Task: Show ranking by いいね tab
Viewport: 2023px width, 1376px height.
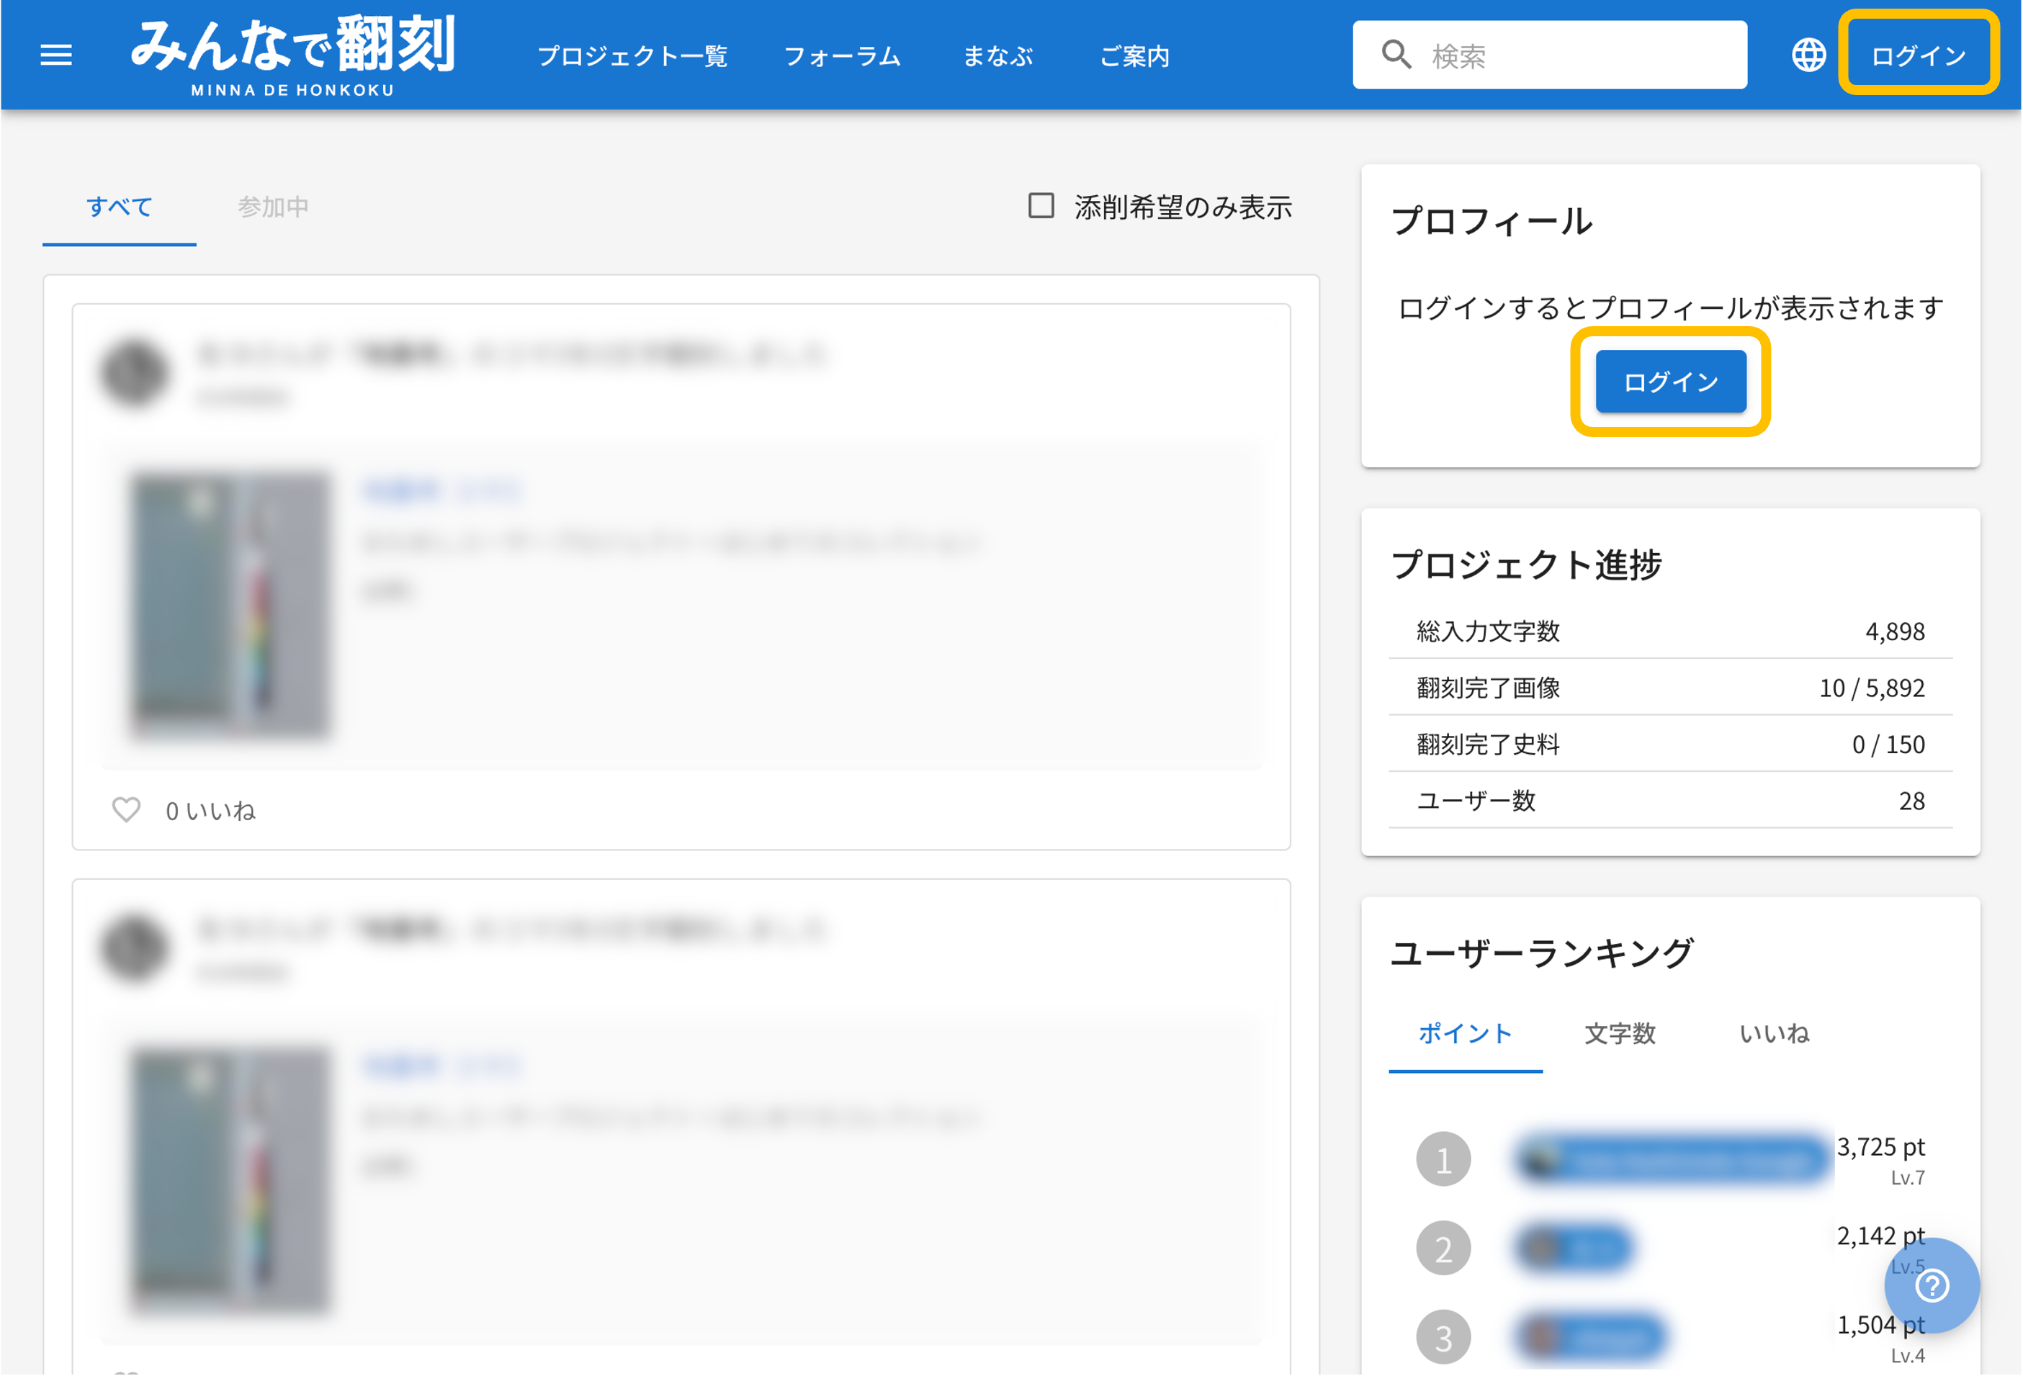Action: (x=1773, y=1033)
